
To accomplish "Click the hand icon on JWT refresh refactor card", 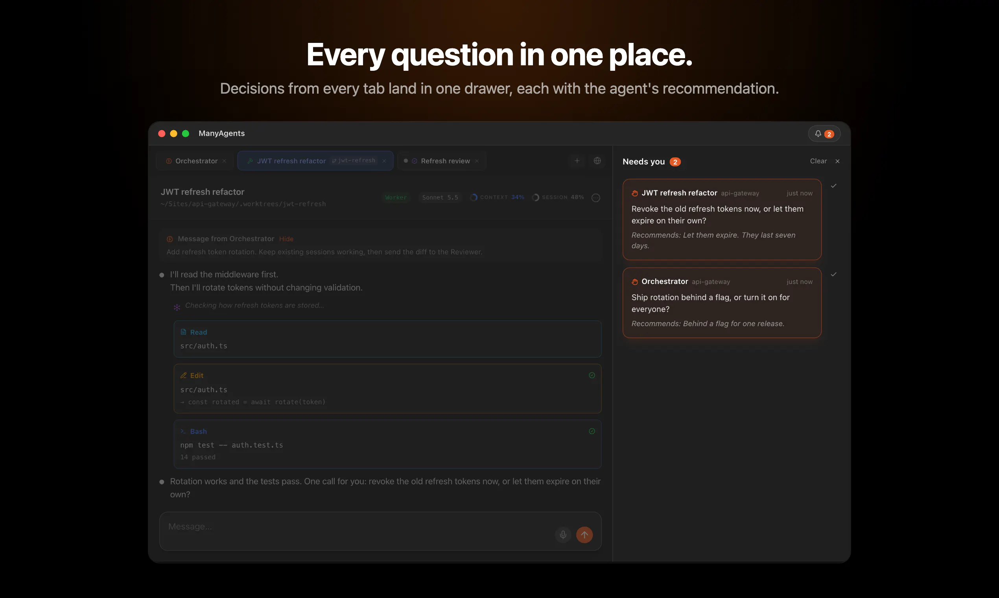I will pyautogui.click(x=635, y=193).
